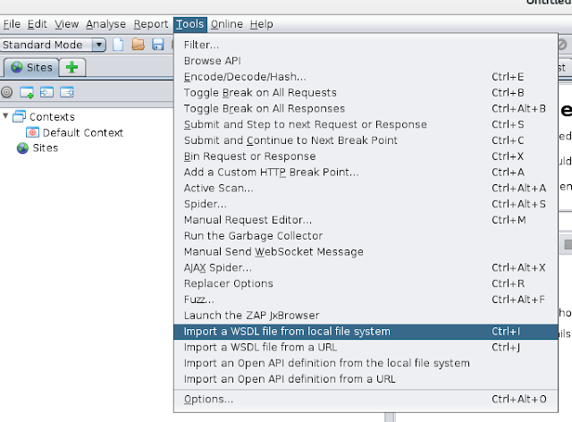Image resolution: width=572 pixels, height=422 pixels.
Task: Click the New Session icon
Action: [118, 45]
